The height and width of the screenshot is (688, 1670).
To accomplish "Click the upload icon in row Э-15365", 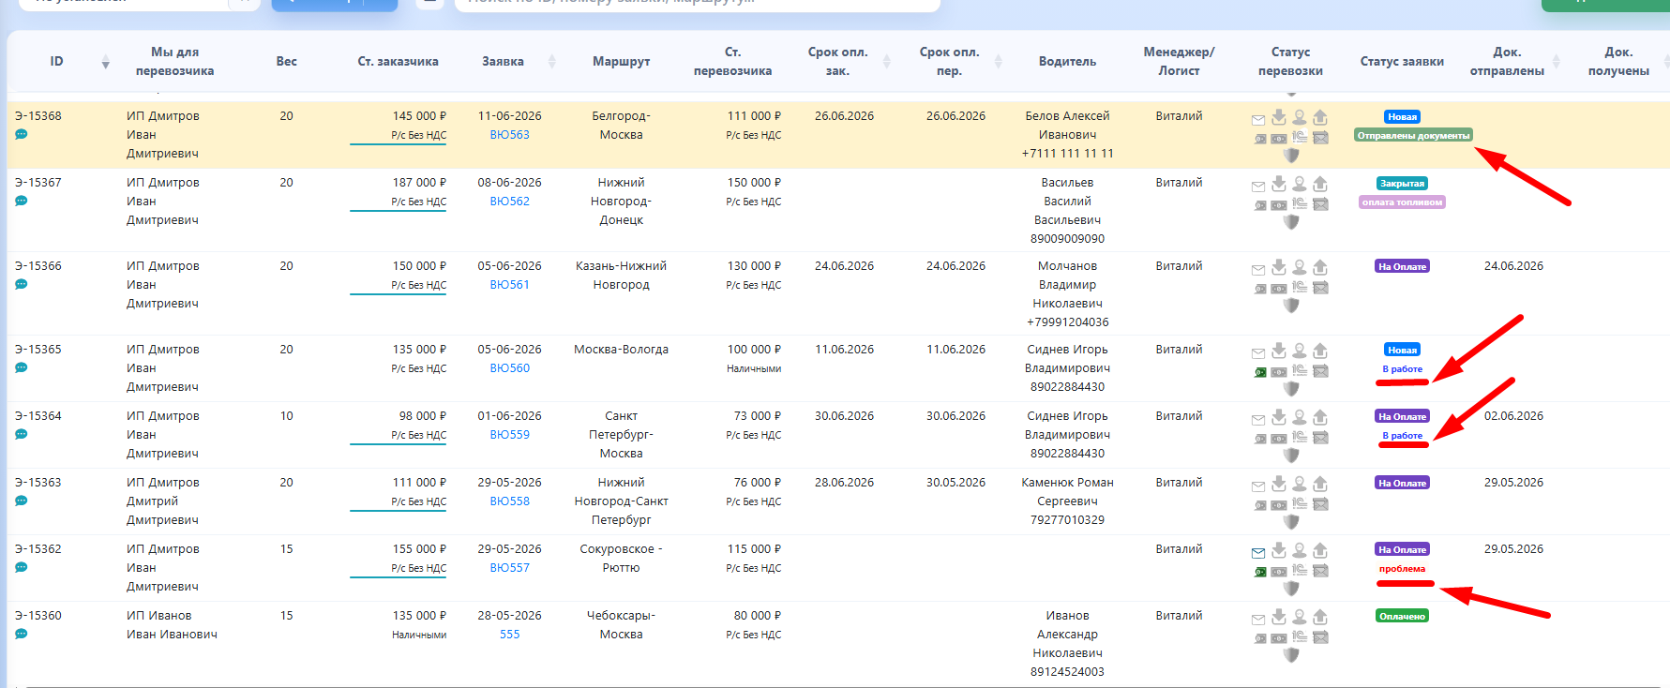I will (1320, 351).
